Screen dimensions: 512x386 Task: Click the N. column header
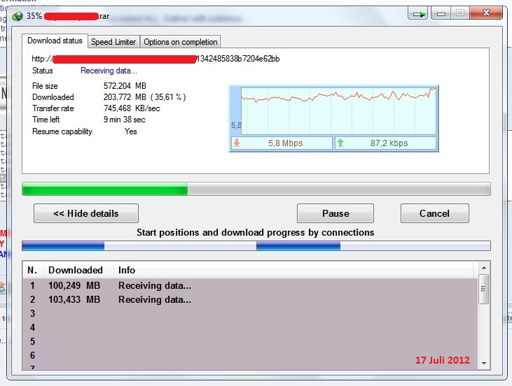pyautogui.click(x=33, y=270)
